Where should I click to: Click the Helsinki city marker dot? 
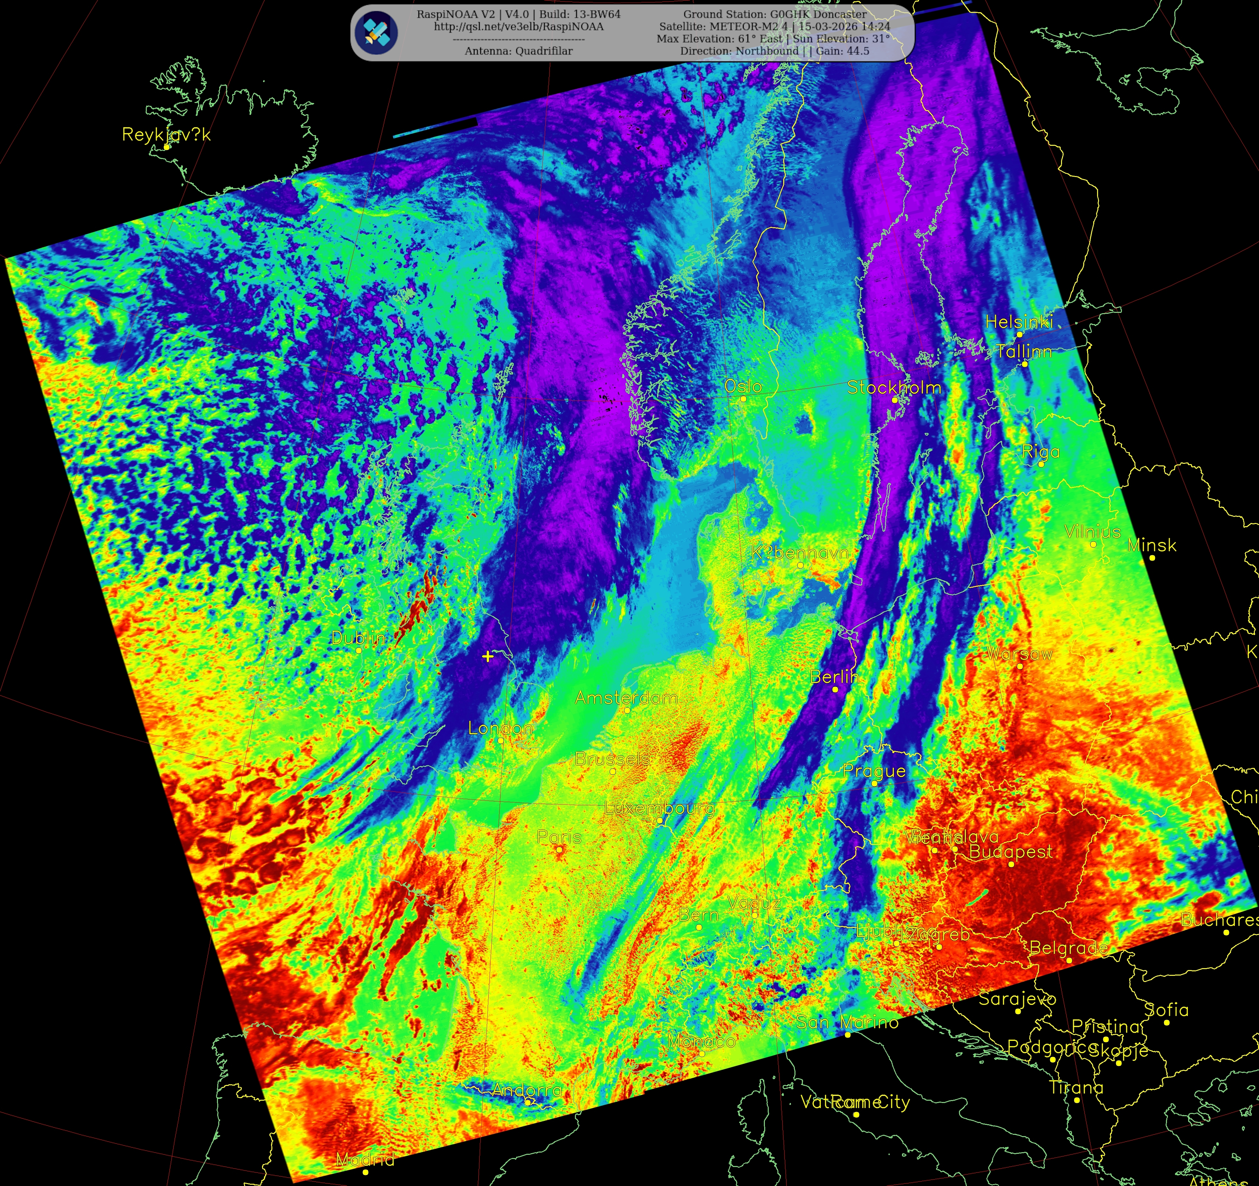[x=1019, y=334]
